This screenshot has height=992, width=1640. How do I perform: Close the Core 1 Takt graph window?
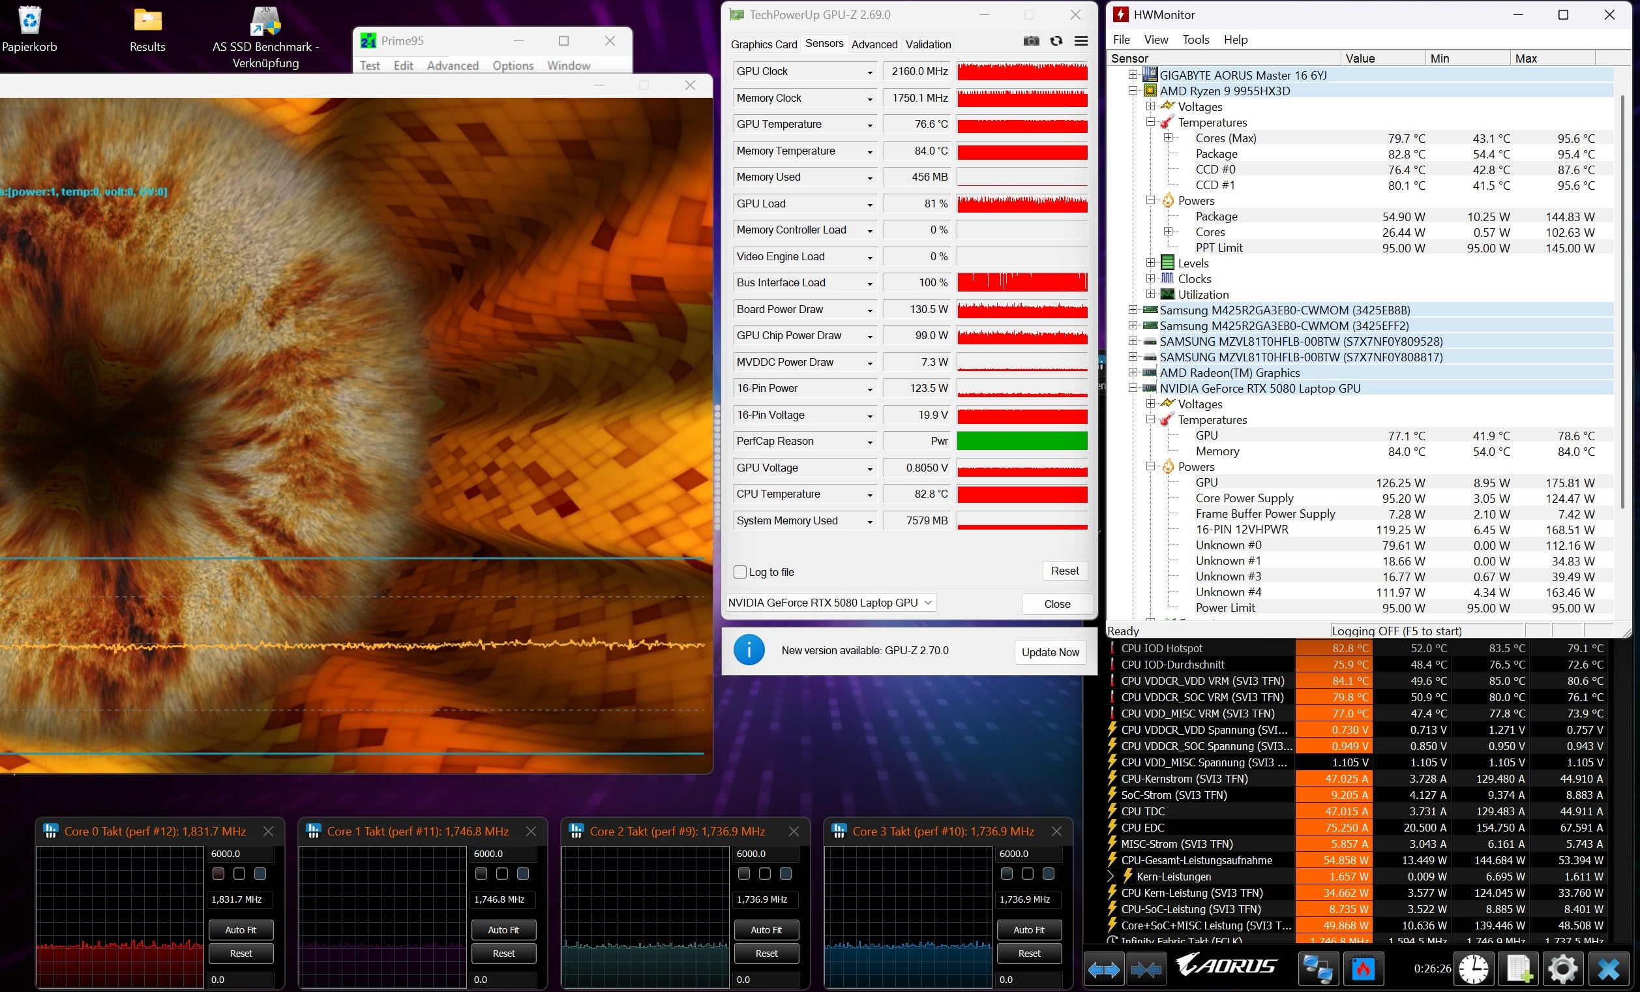point(530,831)
